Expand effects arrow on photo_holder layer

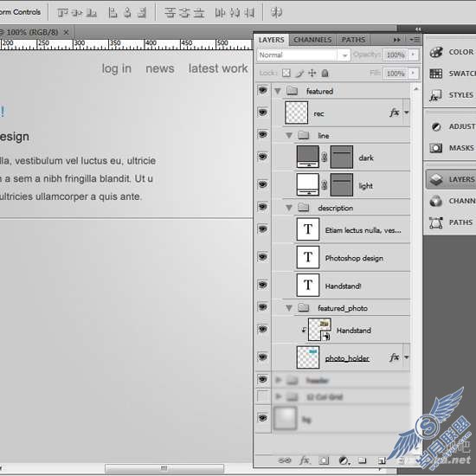coord(407,357)
